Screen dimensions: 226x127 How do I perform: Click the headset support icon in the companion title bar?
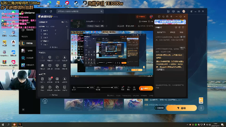click(163, 17)
